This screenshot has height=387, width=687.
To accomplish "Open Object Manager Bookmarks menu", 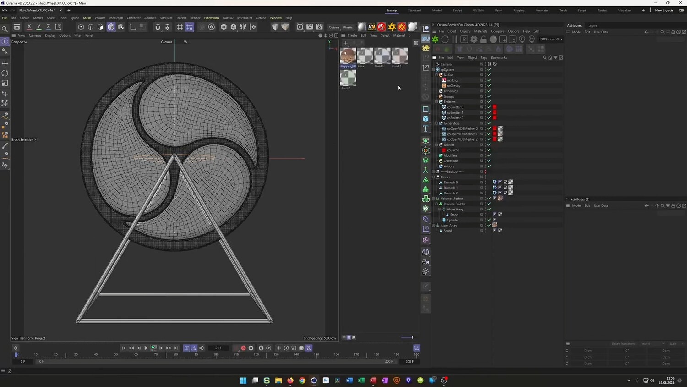I will tap(499, 57).
